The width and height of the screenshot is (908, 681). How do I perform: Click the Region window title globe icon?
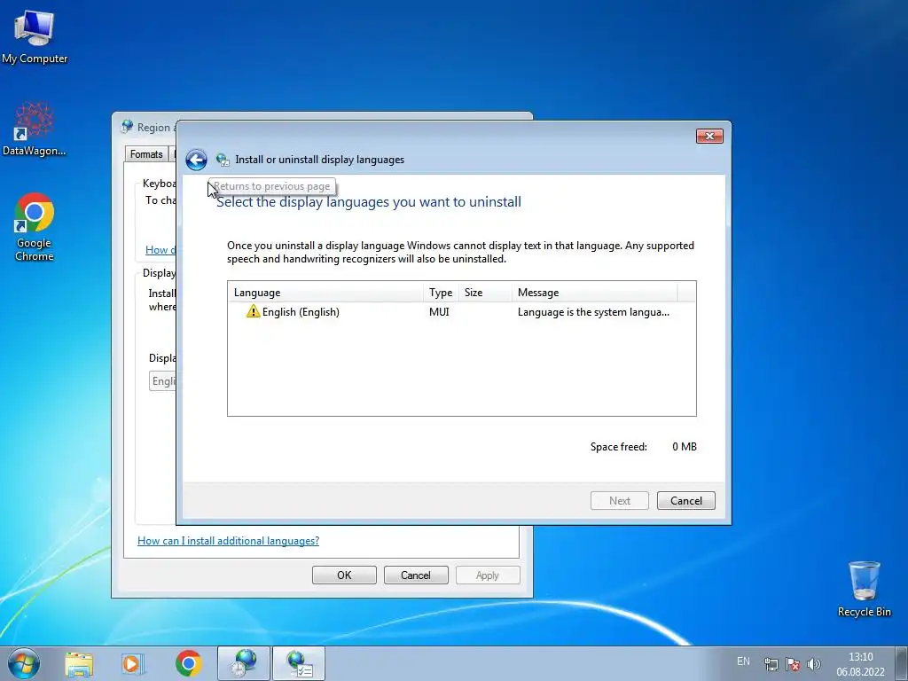(127, 126)
